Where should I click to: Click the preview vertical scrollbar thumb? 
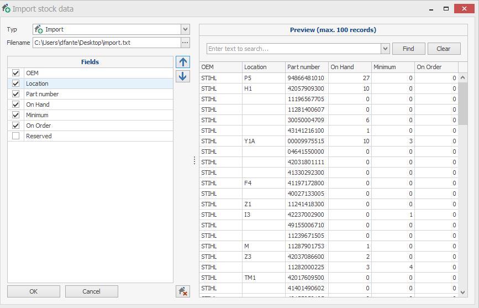click(x=463, y=103)
